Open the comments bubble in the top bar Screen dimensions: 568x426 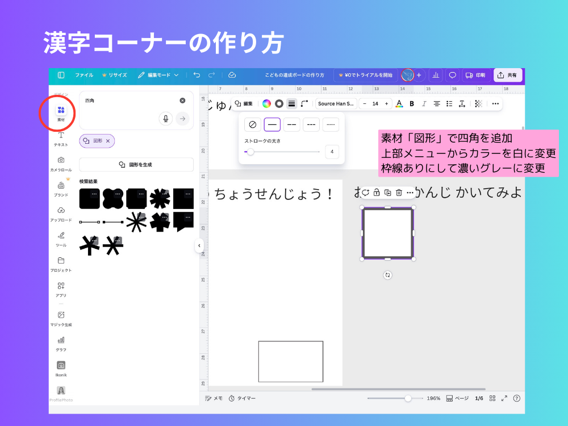(452, 74)
